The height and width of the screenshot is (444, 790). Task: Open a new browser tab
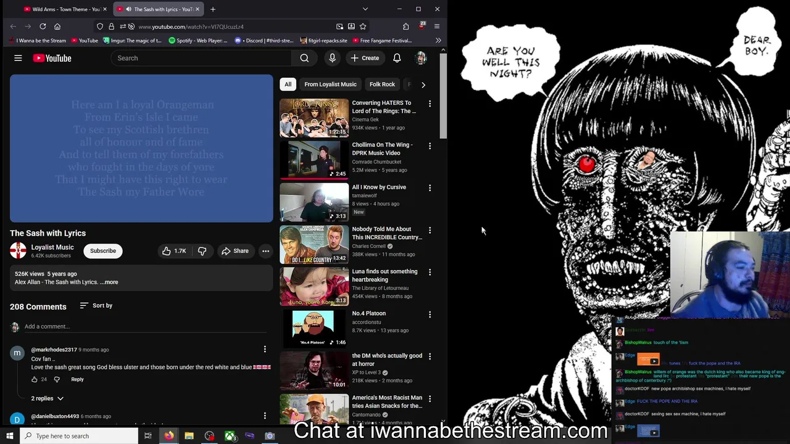(x=212, y=9)
